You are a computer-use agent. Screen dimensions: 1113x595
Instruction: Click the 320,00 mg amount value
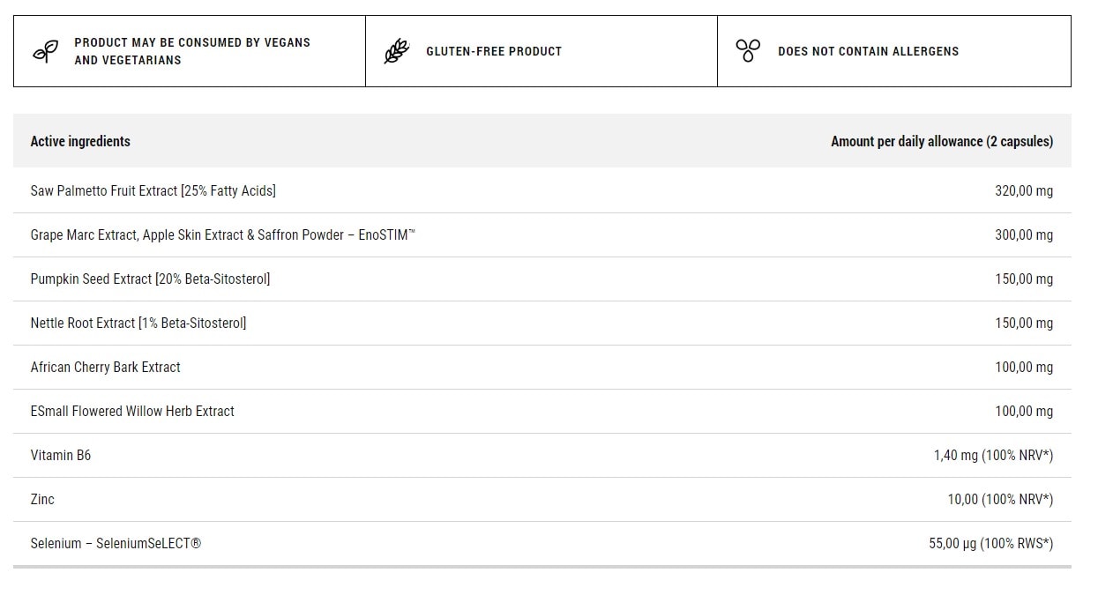(x=1024, y=190)
